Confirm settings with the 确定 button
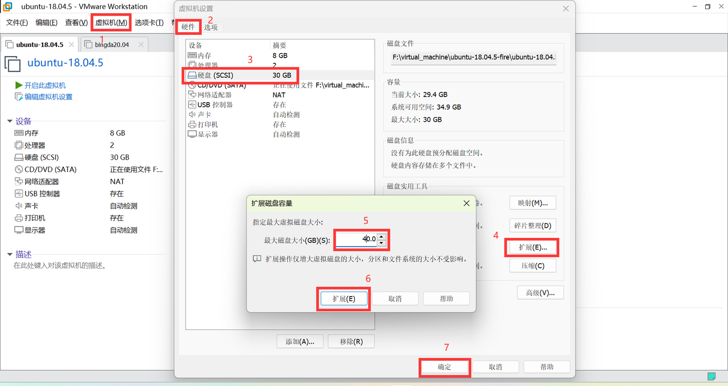 point(444,367)
